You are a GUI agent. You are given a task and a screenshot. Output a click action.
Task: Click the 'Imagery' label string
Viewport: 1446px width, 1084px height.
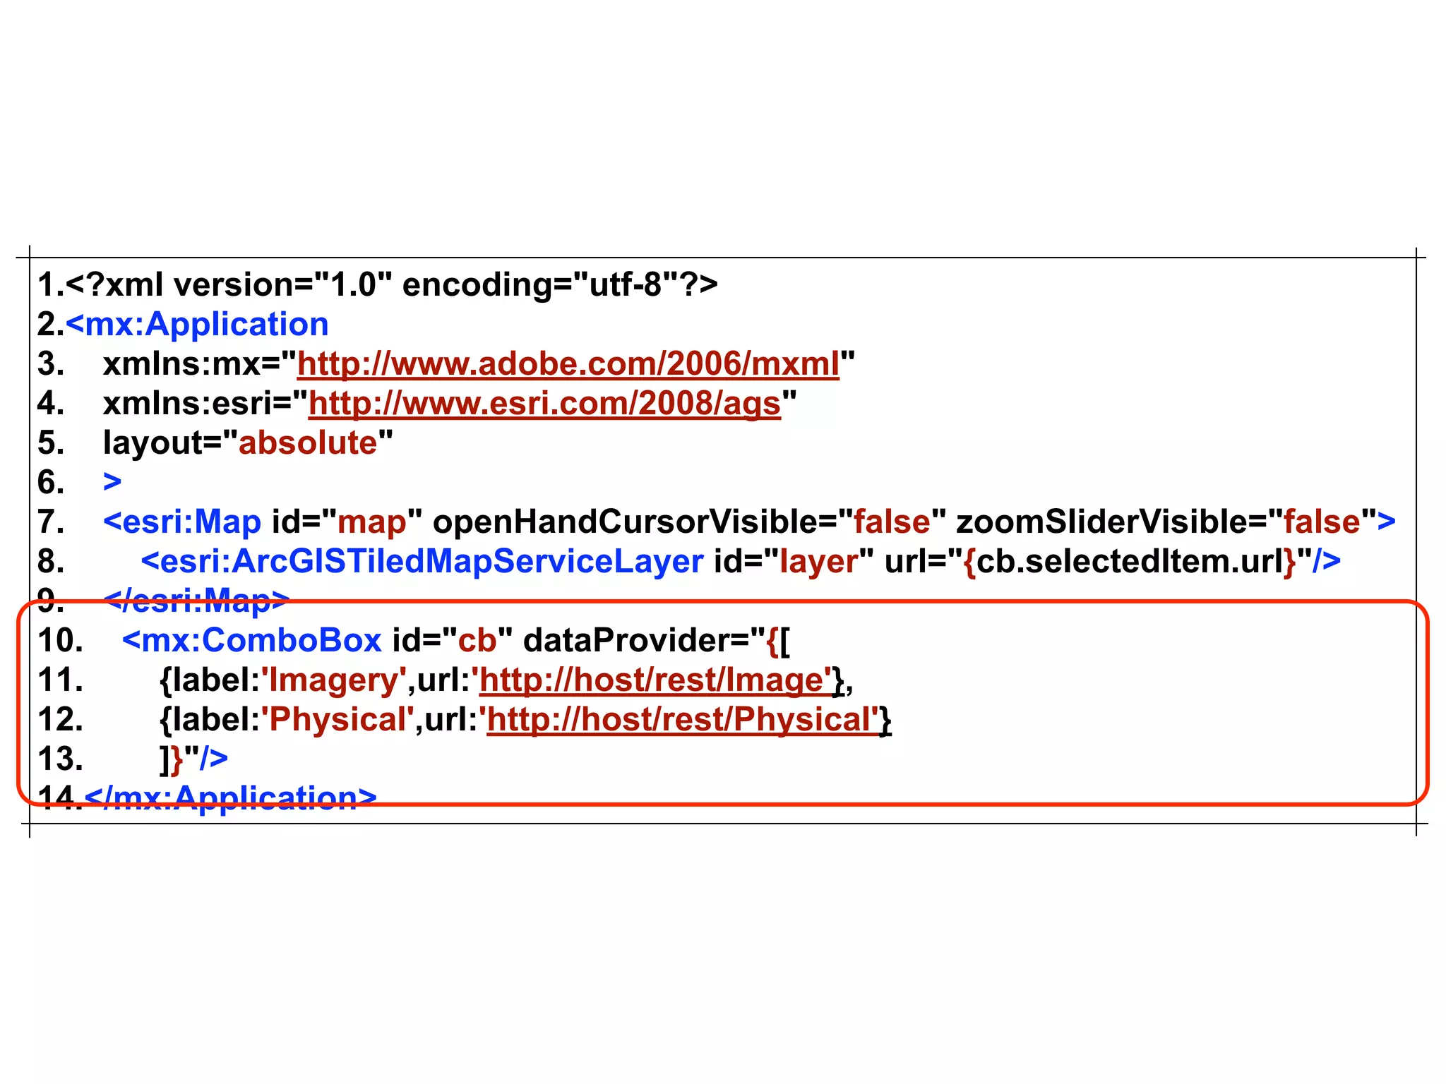point(334,680)
